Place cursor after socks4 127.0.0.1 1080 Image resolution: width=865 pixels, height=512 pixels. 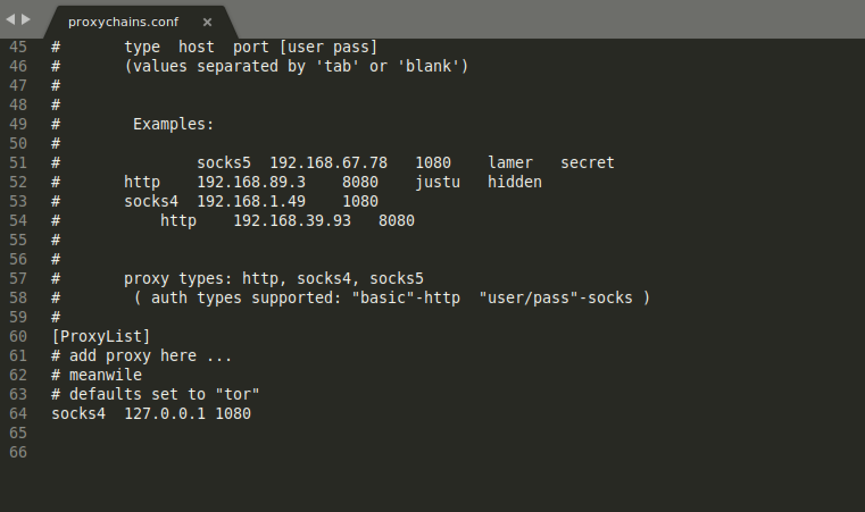(x=251, y=413)
